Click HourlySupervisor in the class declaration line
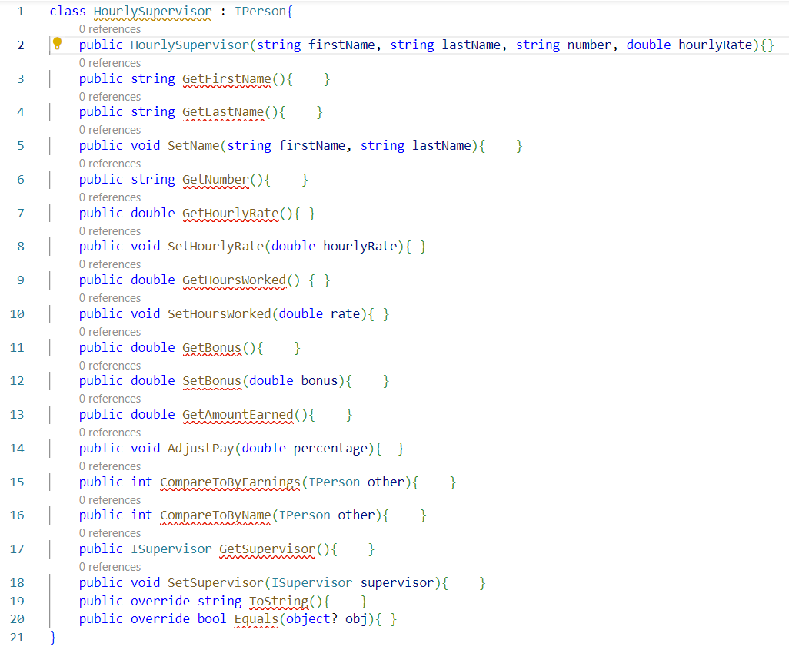This screenshot has width=789, height=653. click(x=153, y=12)
